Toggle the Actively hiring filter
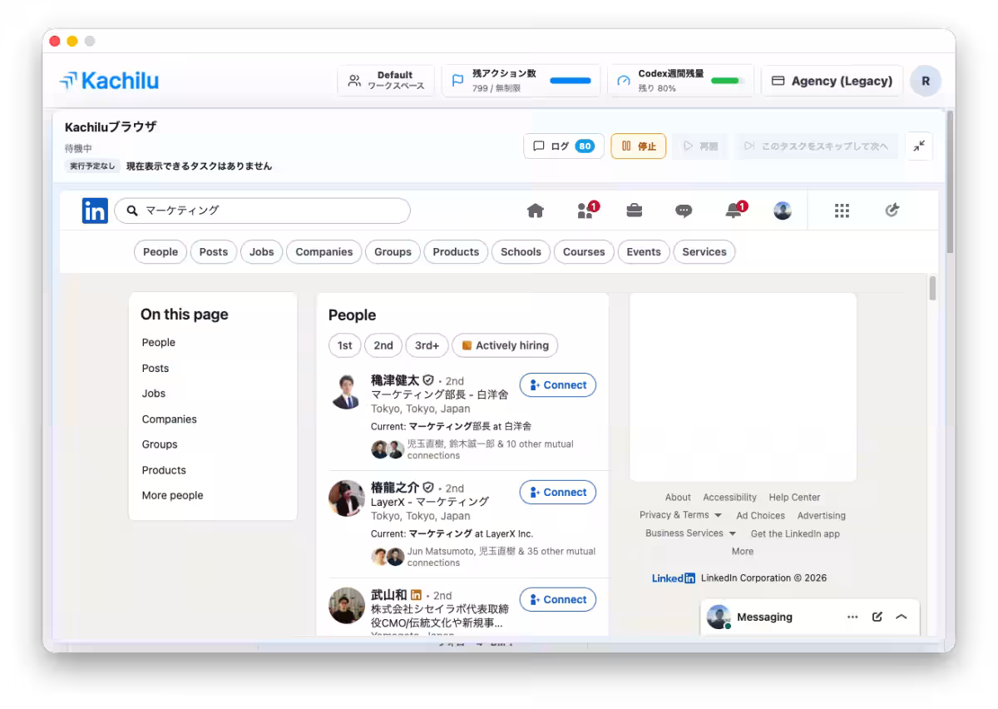Viewport: 998px width, 709px height. 505,345
